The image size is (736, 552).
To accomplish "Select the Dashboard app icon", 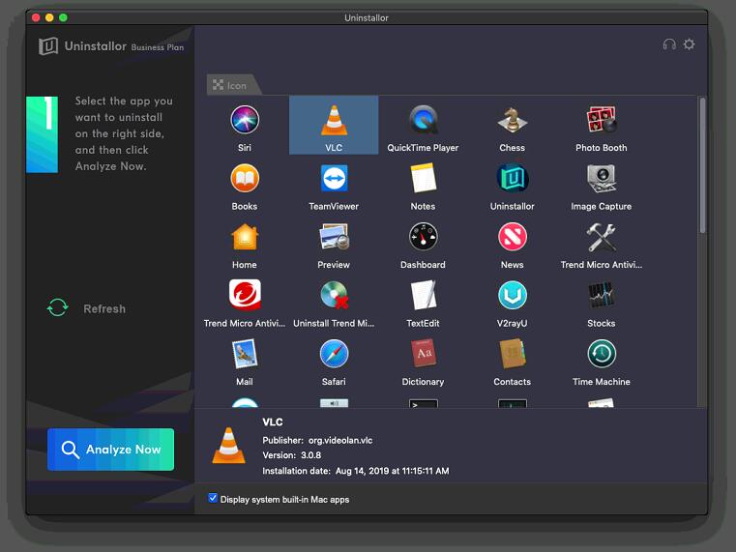I will [x=423, y=237].
